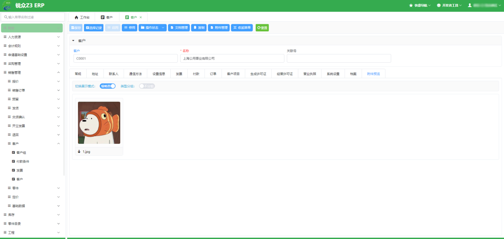Viewport: 504px width, 239px height.
Task: Click the grid icon beside 退回
Action: tap(9, 135)
